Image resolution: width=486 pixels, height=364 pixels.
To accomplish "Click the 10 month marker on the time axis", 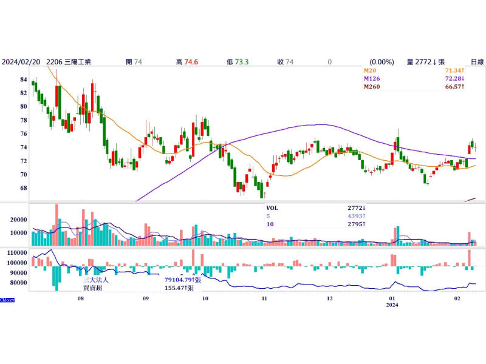I will point(205,299).
